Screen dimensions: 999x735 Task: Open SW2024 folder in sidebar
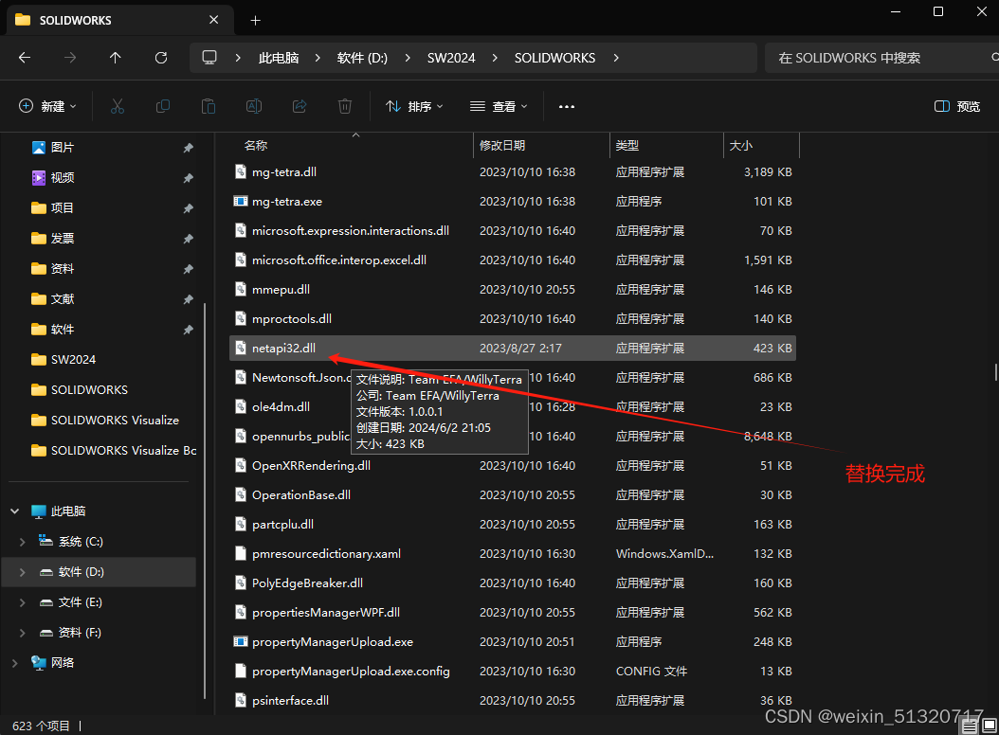(73, 359)
